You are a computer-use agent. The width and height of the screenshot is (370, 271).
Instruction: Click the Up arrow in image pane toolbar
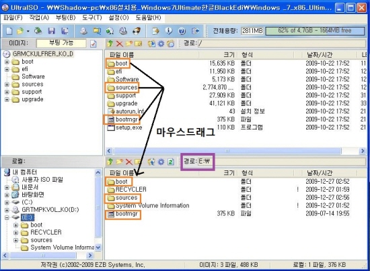click(x=110, y=44)
